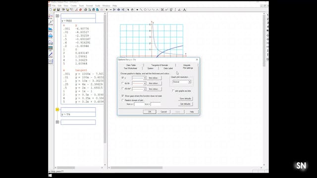Click the triangle sidebar icon

tap(51, 42)
